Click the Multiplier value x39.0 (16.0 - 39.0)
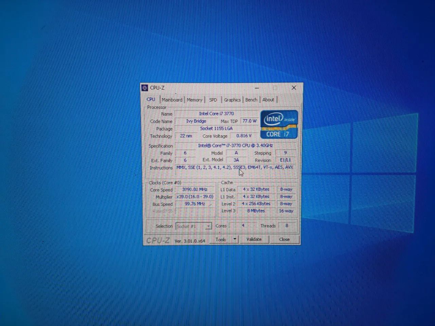Screen dimensions: 435x326 [195, 197]
